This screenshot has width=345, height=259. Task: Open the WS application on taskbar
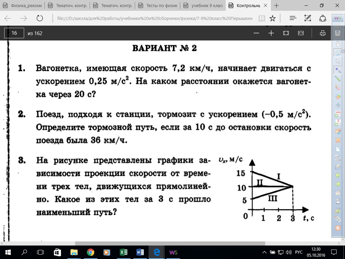(173, 252)
